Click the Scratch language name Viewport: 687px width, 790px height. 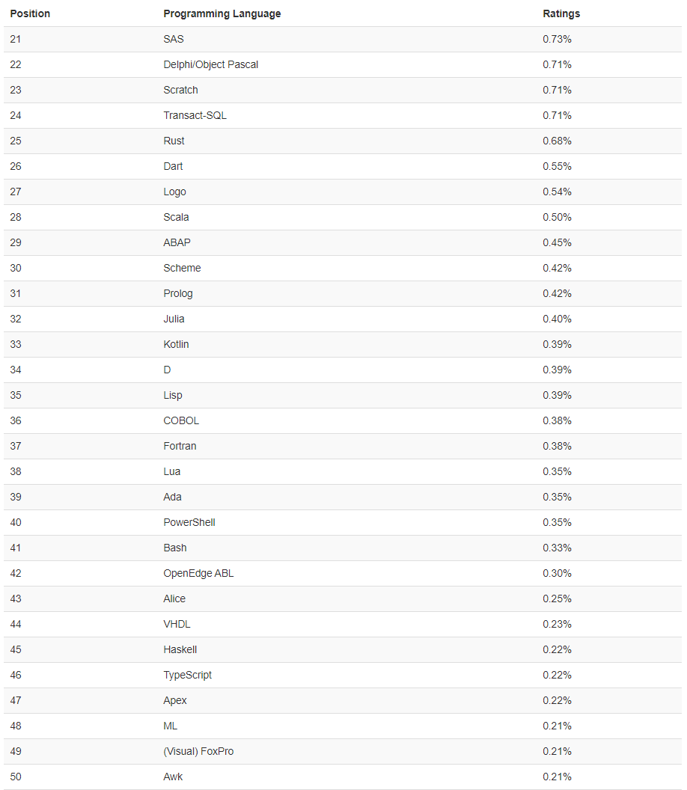(x=180, y=91)
